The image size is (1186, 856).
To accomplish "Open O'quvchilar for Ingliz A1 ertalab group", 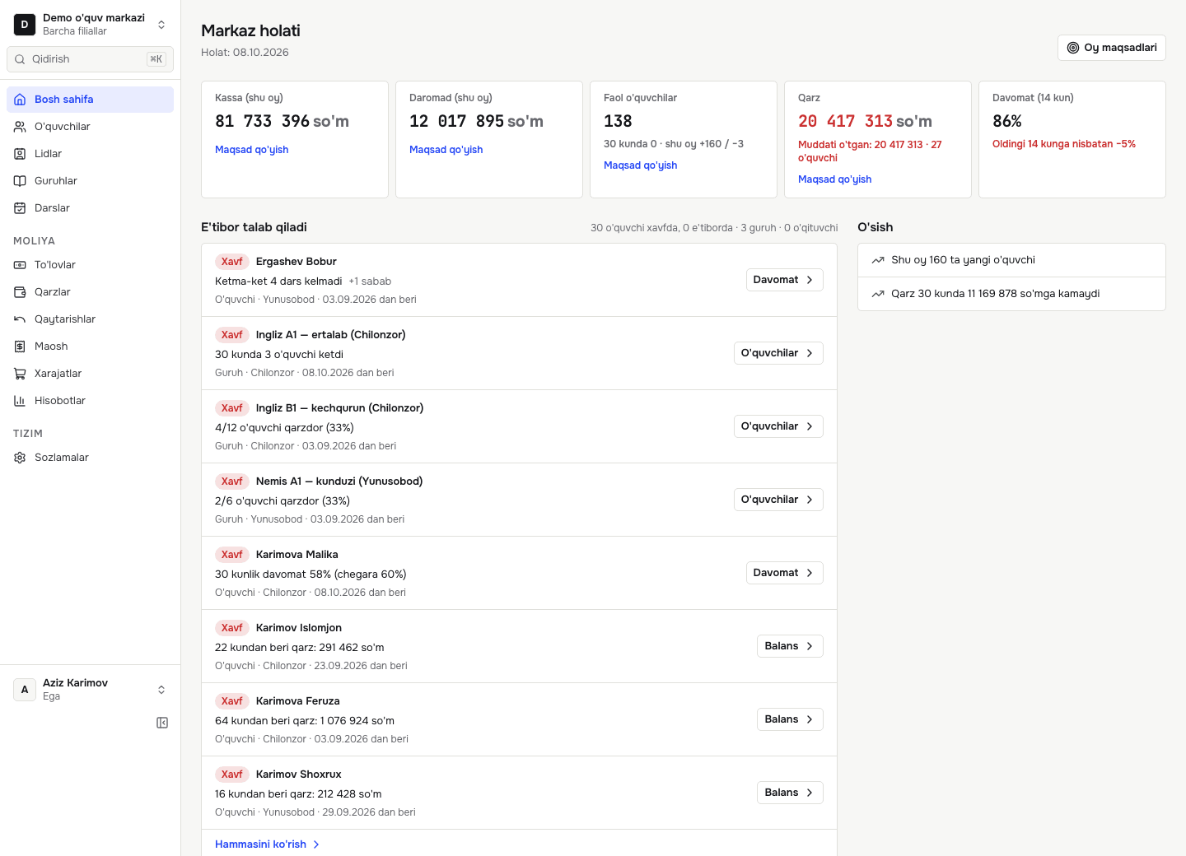I will pos(778,353).
